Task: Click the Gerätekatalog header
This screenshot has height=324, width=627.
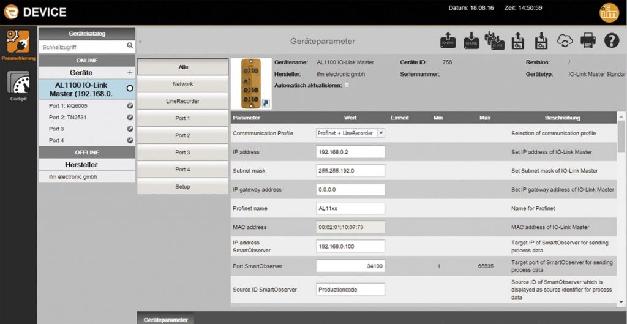Action: coord(87,34)
